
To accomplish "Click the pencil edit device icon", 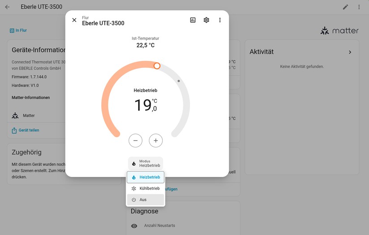I will click(345, 7).
